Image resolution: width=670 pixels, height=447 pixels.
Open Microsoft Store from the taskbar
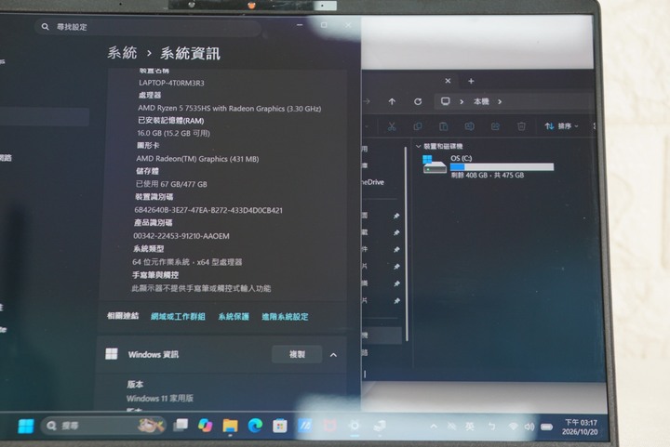tap(280, 426)
